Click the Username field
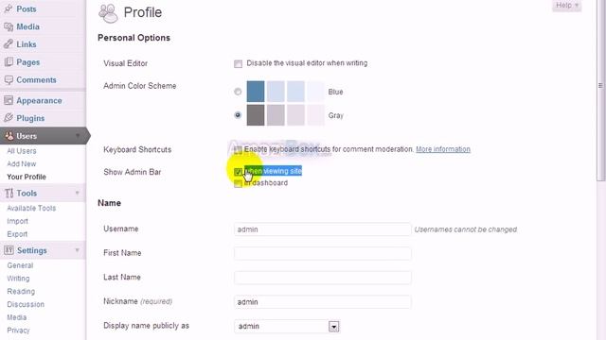The width and height of the screenshot is (606, 340). pyautogui.click(x=322, y=229)
